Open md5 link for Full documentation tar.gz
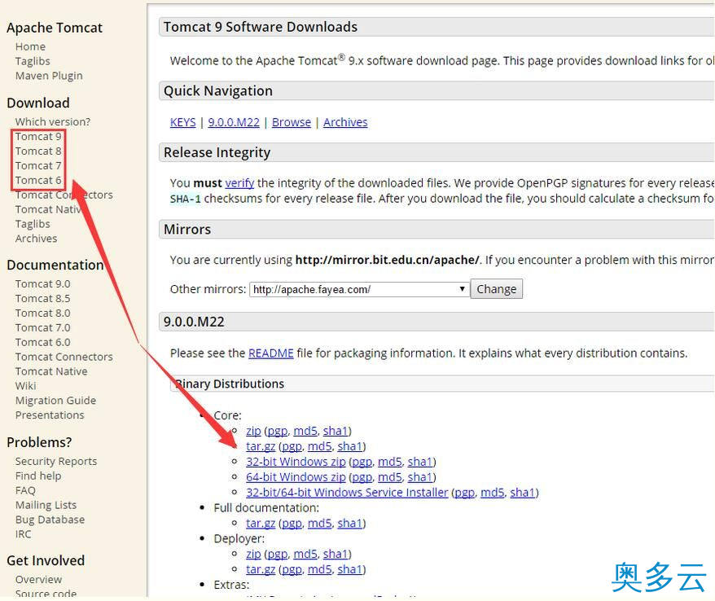Viewport: 715px width, 601px height. [320, 523]
